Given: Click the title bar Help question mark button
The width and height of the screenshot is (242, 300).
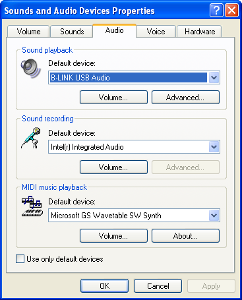Looking at the screenshot, I should tap(216, 10).
